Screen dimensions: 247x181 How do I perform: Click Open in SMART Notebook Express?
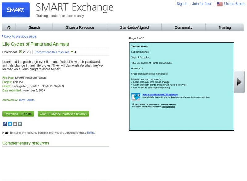(63, 114)
